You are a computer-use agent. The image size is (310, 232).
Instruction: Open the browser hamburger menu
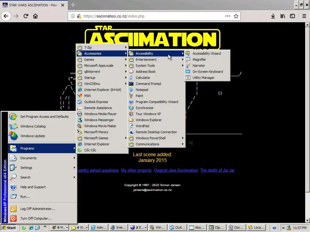click(304, 16)
